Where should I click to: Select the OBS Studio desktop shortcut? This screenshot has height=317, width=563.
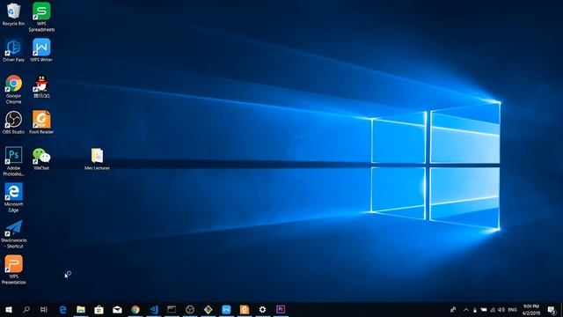coord(14,122)
